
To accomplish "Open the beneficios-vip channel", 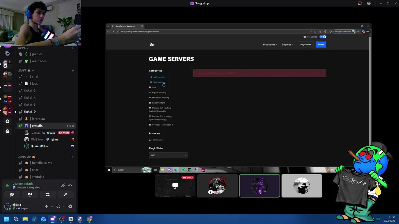I will point(46,163).
